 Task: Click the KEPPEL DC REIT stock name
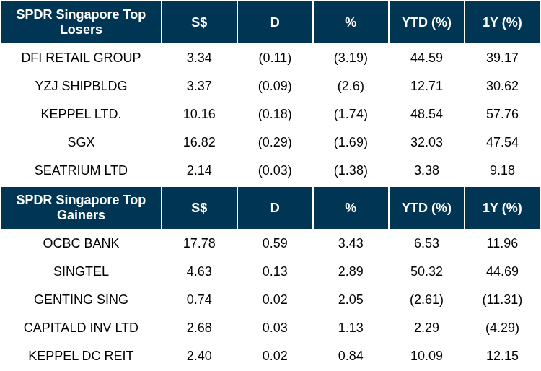(81, 356)
